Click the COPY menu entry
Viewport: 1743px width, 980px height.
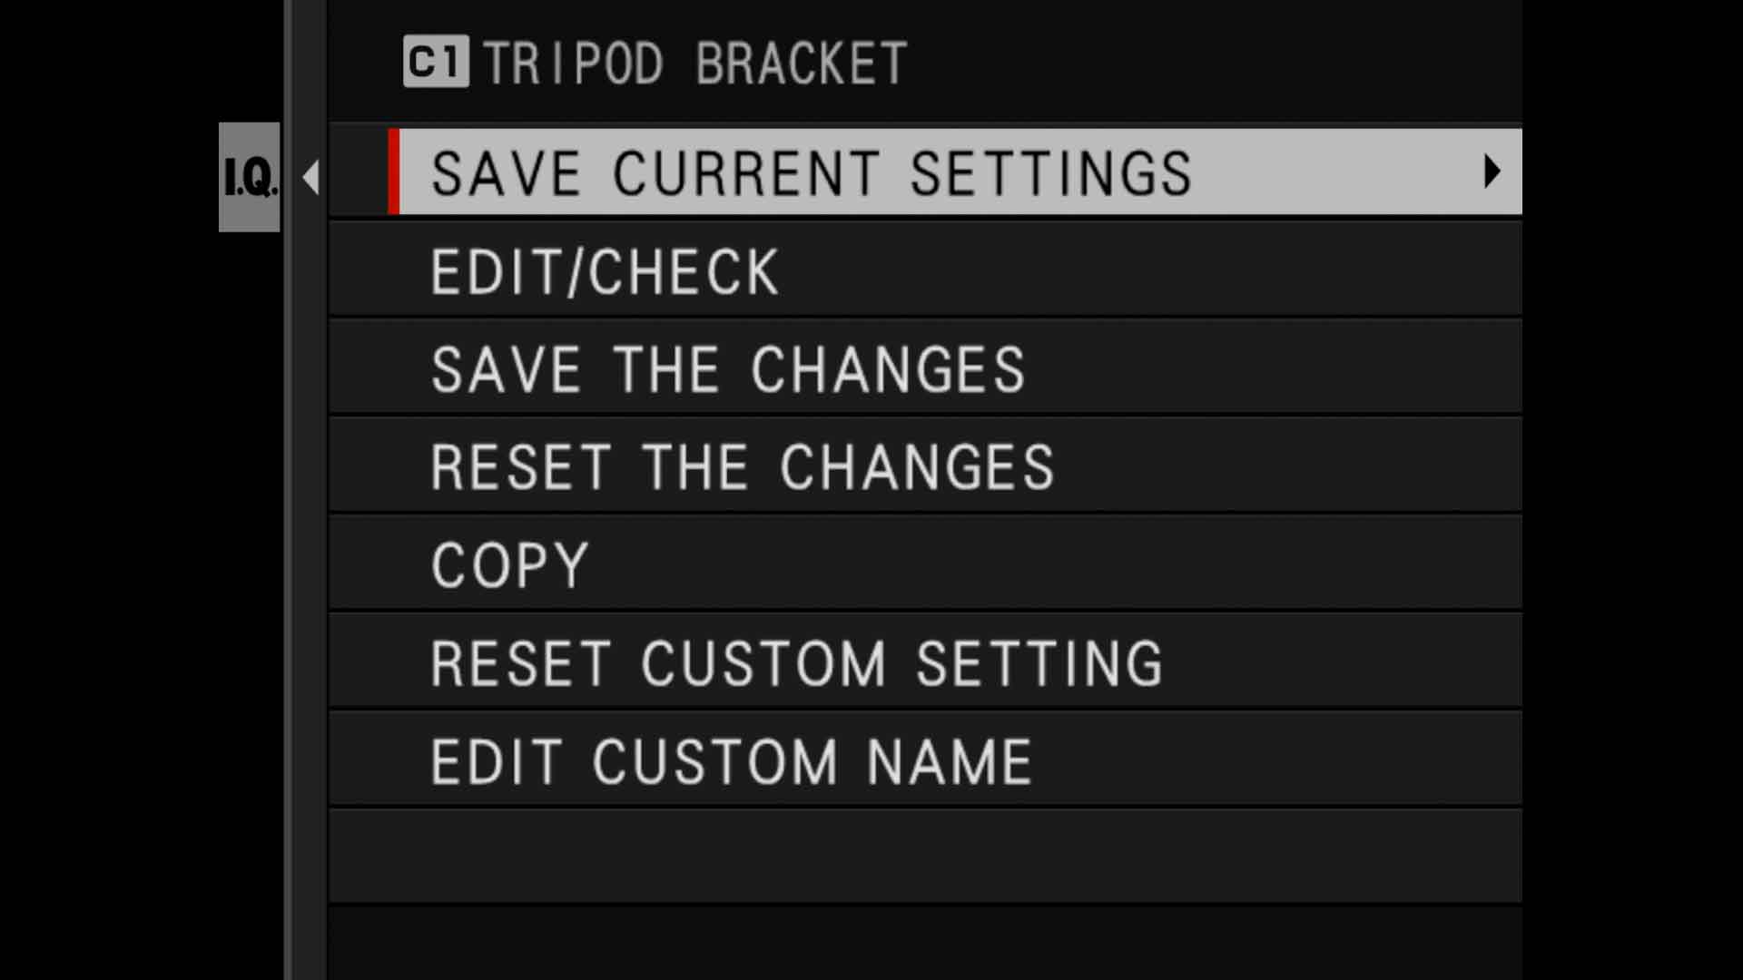[509, 563]
